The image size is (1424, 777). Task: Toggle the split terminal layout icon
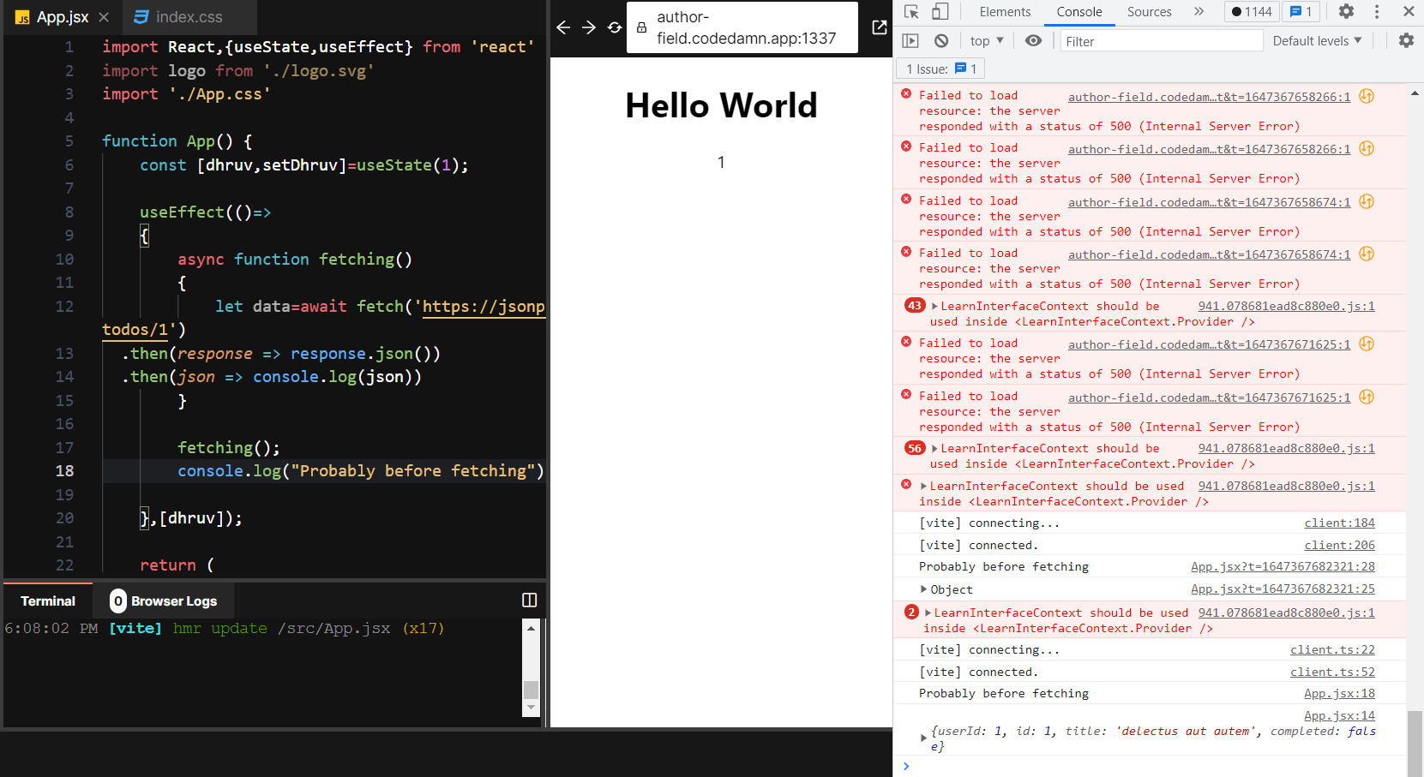(x=530, y=600)
